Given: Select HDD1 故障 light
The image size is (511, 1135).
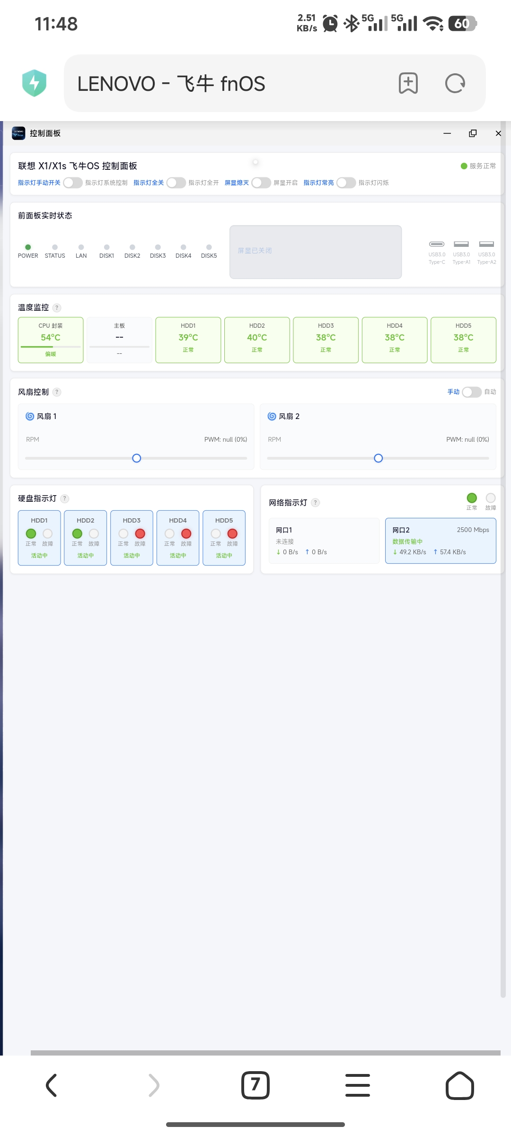Looking at the screenshot, I should point(48,533).
